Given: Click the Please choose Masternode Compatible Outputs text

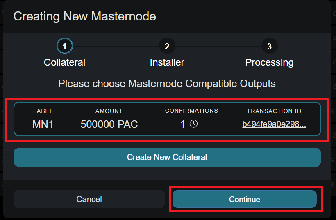Looking at the screenshot, I should click(x=167, y=84).
